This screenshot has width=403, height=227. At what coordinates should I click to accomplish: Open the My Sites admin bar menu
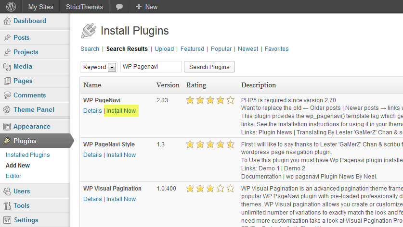point(39,7)
